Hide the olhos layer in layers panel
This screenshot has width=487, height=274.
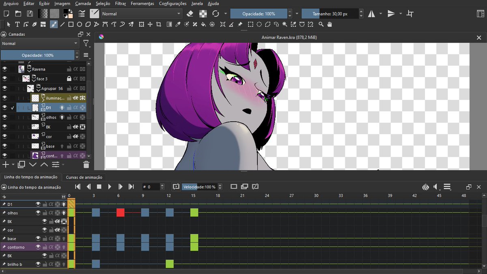click(5, 117)
